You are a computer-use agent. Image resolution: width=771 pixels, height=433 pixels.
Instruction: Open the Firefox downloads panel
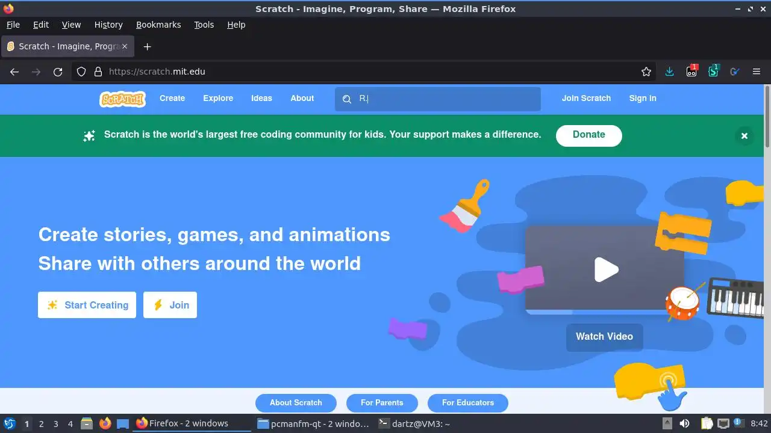pyautogui.click(x=669, y=72)
